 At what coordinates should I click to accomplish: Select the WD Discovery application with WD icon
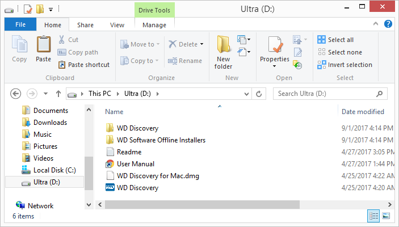(132, 188)
